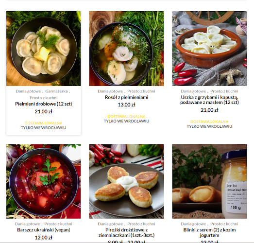The width and height of the screenshot is (254, 243).
Task: Click the Pielmieni drobiowe (12 szt) title
Action: coord(44,104)
